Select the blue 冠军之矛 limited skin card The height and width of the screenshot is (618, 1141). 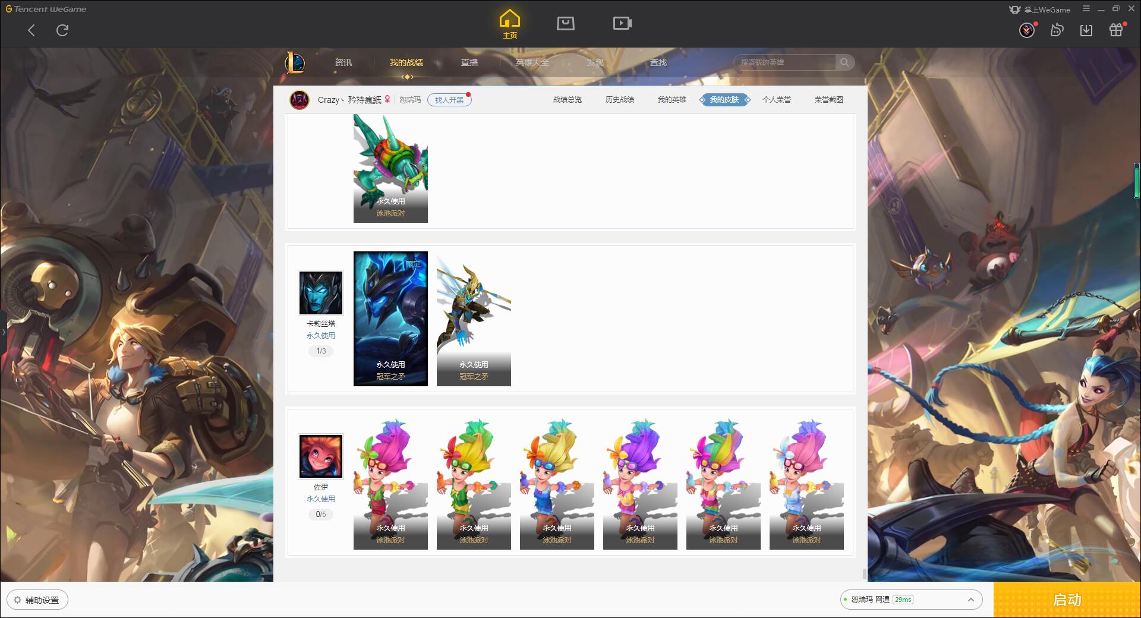[x=390, y=319]
